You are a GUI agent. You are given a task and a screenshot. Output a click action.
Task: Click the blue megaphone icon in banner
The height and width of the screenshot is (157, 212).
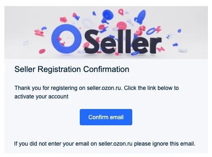click(107, 16)
